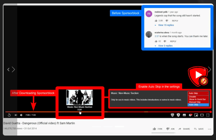Switch to miniplayer mode

pos(196,115)
